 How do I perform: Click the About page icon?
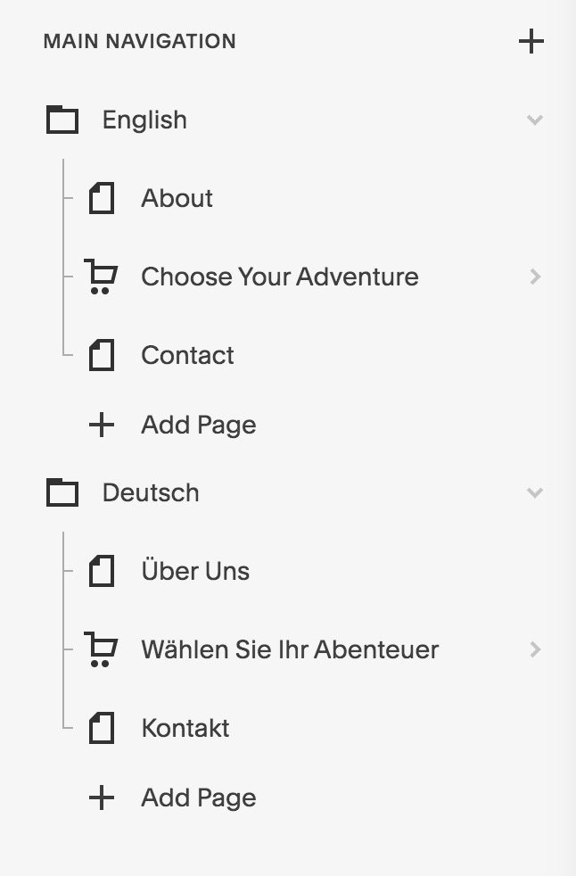click(102, 198)
